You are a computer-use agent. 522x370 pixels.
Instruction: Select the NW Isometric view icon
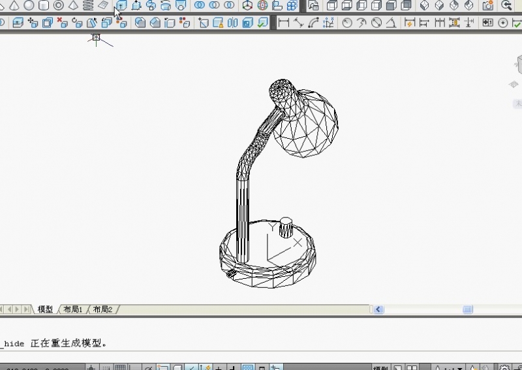coord(468,5)
